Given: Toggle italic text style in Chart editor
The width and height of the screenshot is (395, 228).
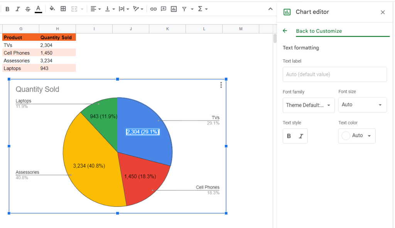Looking at the screenshot, I should pyautogui.click(x=301, y=136).
